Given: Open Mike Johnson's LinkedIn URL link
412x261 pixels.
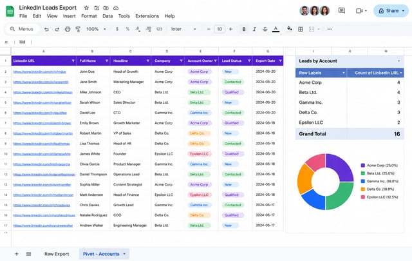Looking at the screenshot, I should [x=43, y=92].
